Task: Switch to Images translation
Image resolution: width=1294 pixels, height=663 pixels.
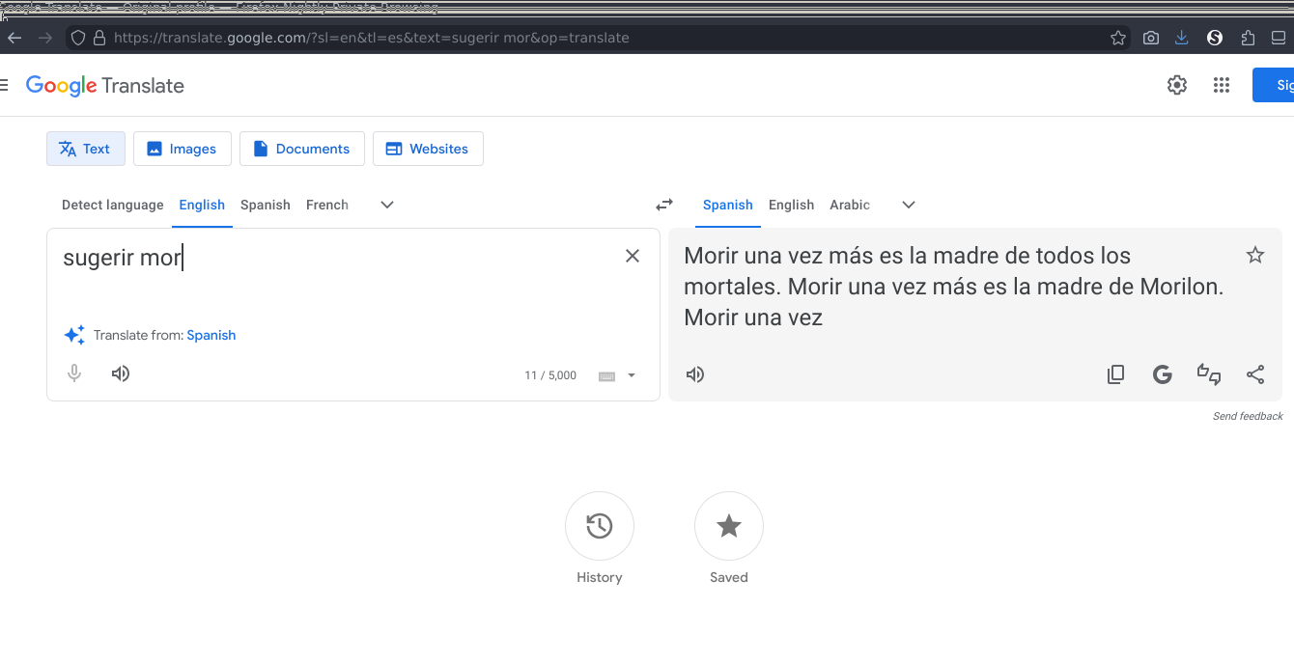Action: point(183,149)
